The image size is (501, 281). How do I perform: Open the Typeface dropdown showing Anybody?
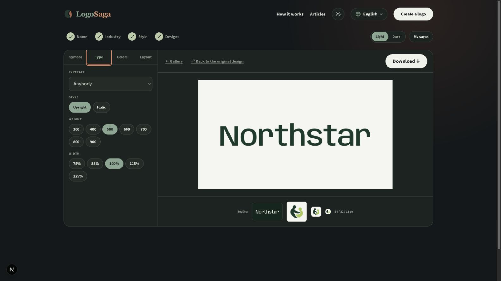(x=110, y=84)
